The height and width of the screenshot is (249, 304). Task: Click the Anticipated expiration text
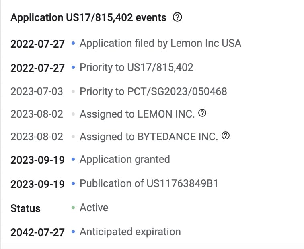[x=130, y=232]
